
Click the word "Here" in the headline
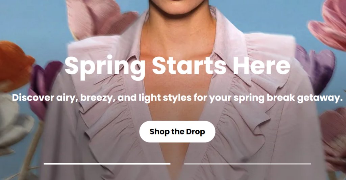point(261,65)
